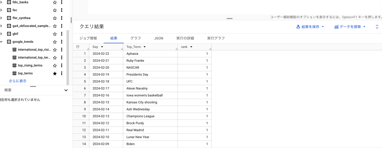Open the データを探索 dropdown arrow
The height and width of the screenshot is (149, 382).
tap(364, 27)
